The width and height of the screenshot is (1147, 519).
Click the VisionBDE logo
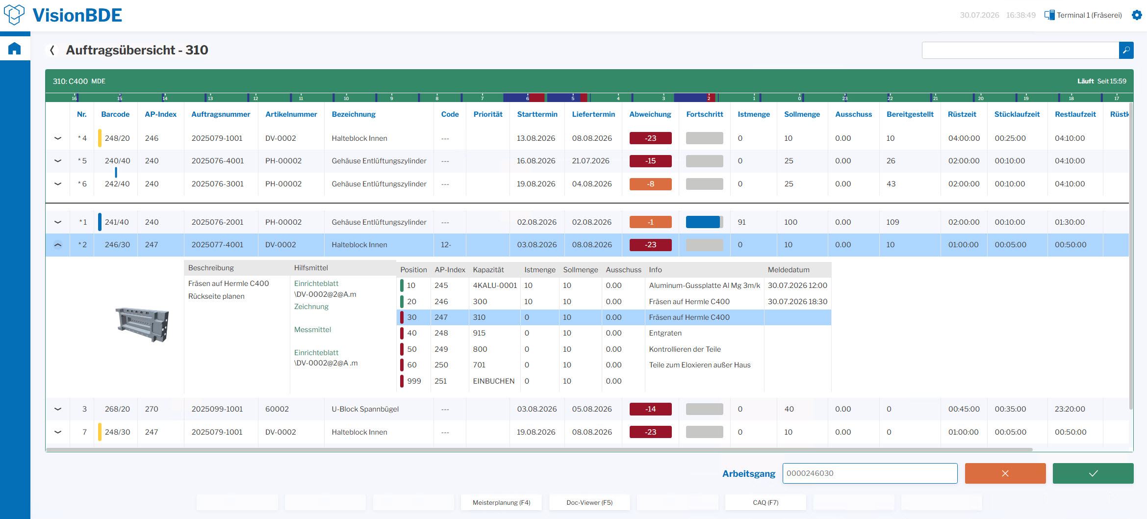tap(62, 15)
